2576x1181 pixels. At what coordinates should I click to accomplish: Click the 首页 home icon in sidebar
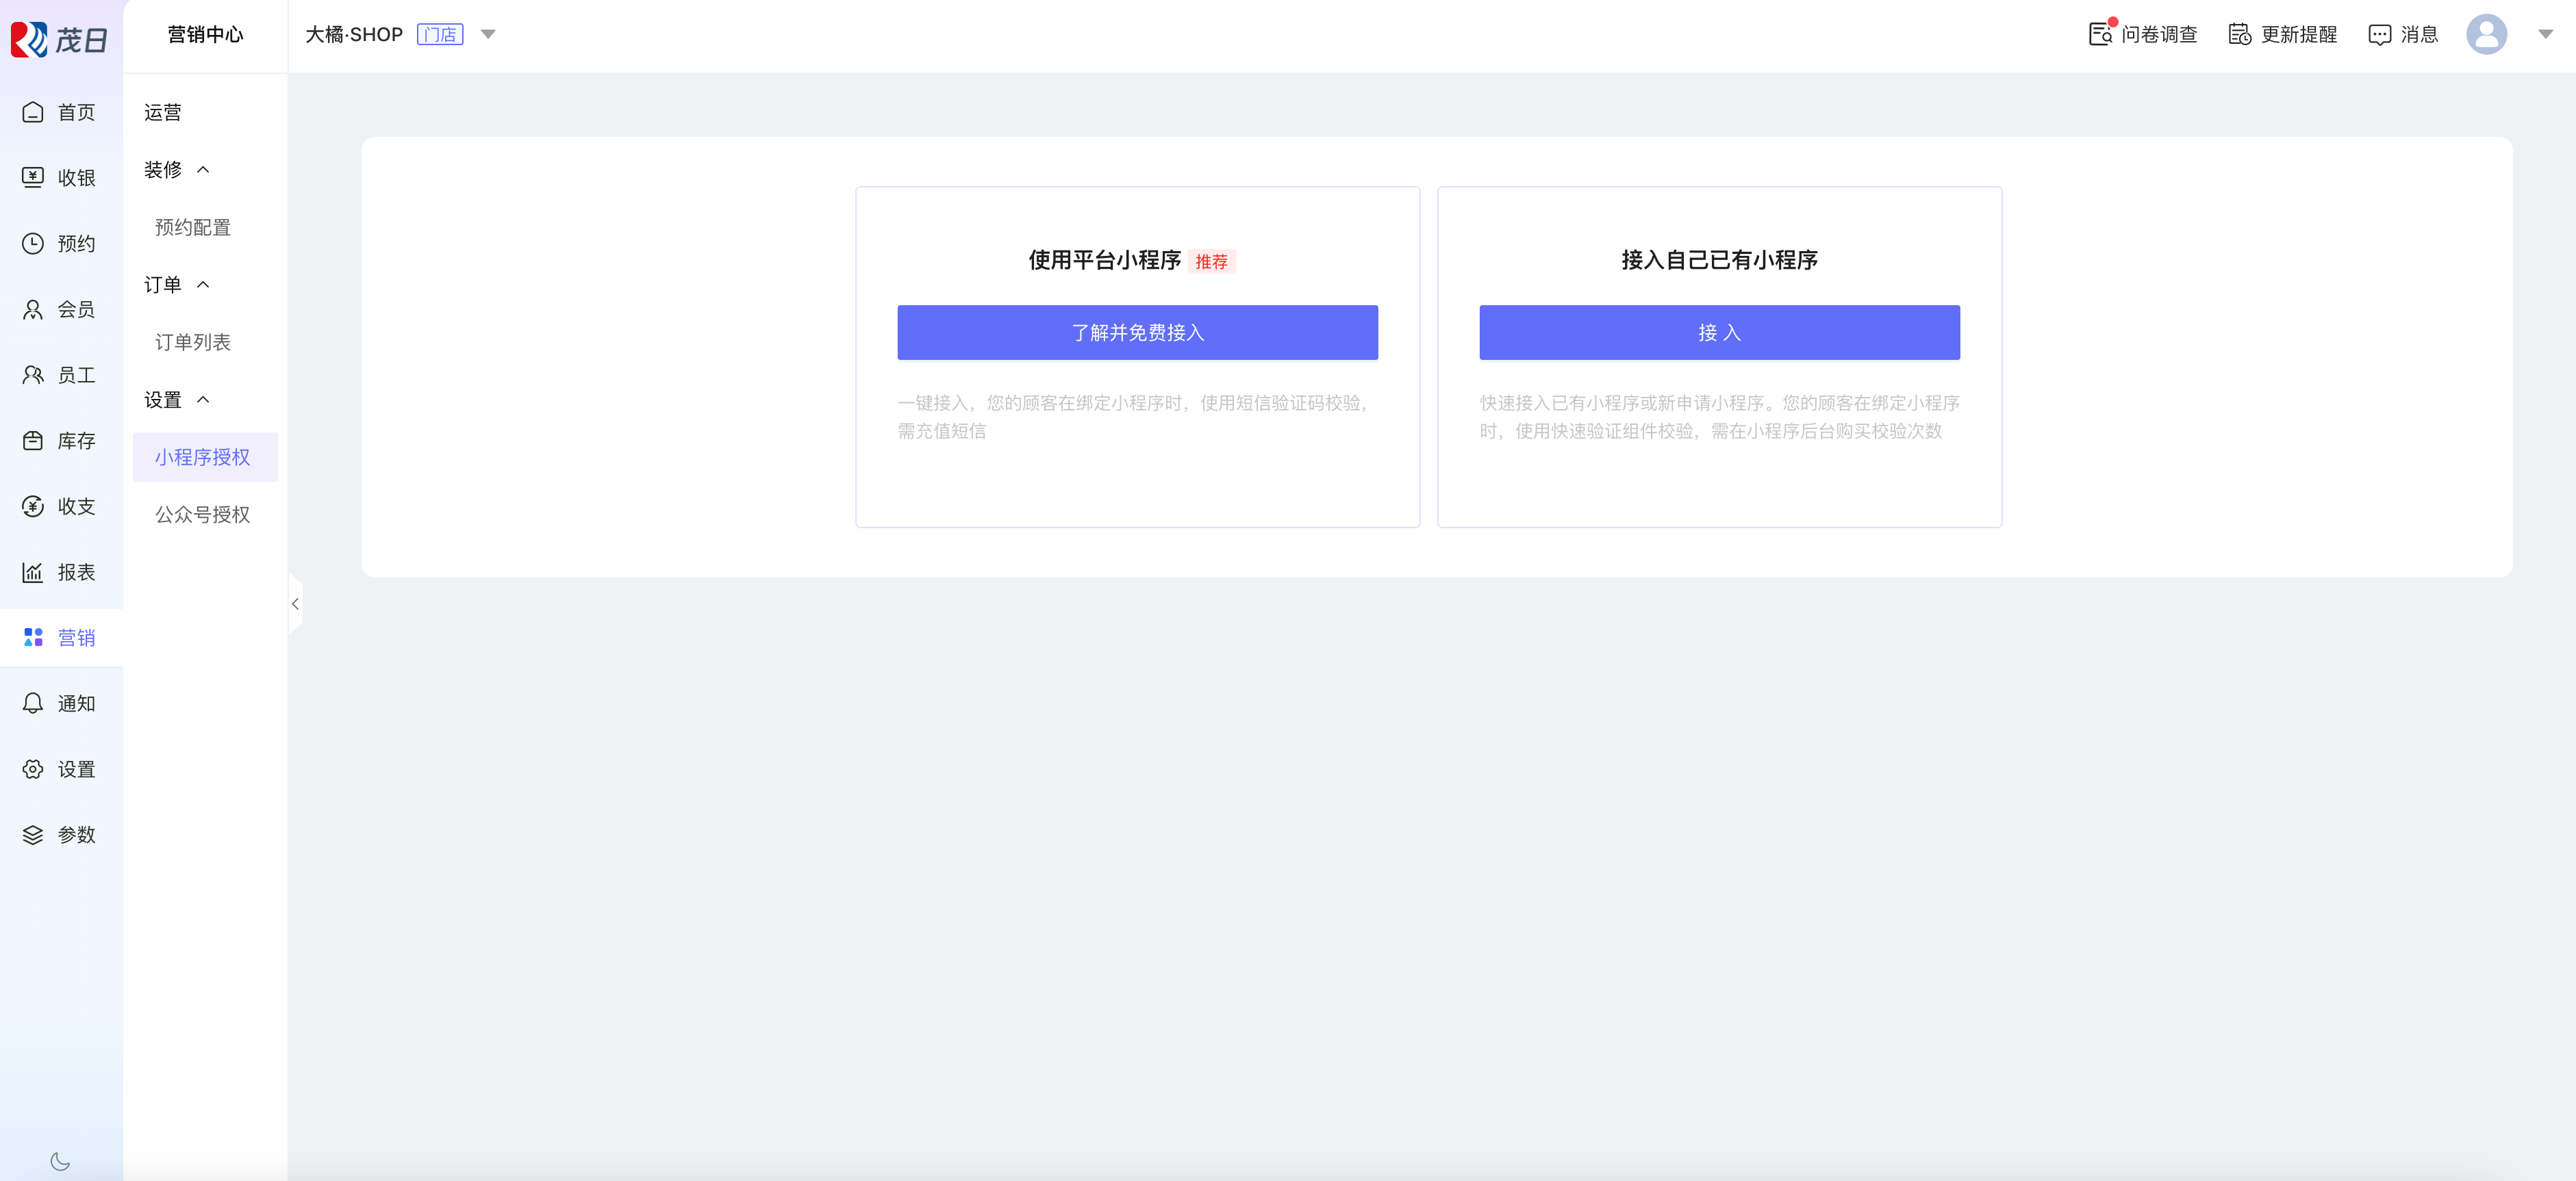[33, 112]
